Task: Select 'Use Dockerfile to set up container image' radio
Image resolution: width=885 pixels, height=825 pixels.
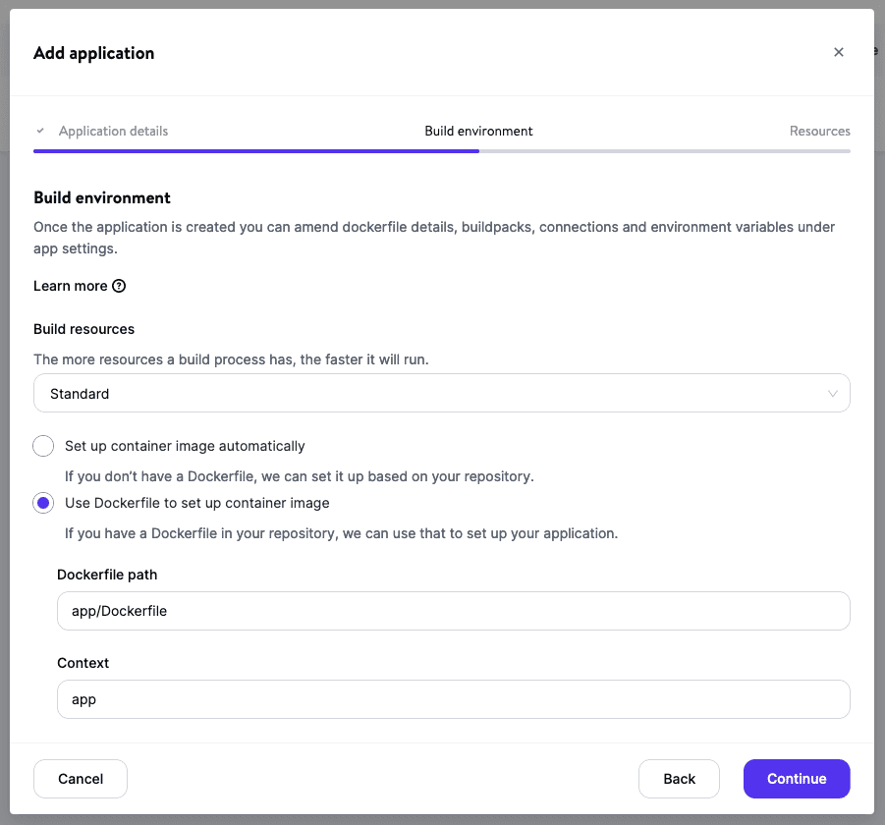Action: (43, 503)
